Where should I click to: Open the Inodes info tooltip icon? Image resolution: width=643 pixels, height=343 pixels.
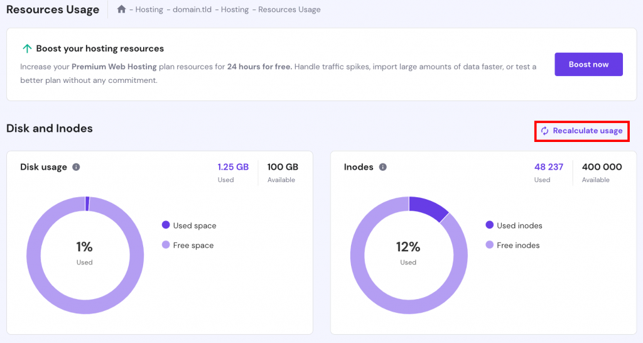pyautogui.click(x=382, y=167)
